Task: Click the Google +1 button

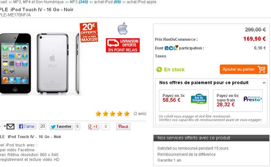Action: 93,127
